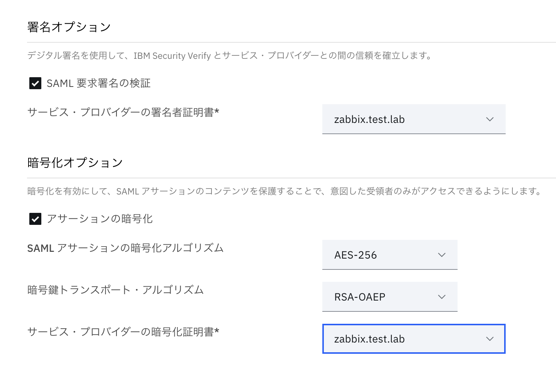This screenshot has height=371, width=556.
Task: Click the 署名オプション section heading
Action: [x=68, y=26]
